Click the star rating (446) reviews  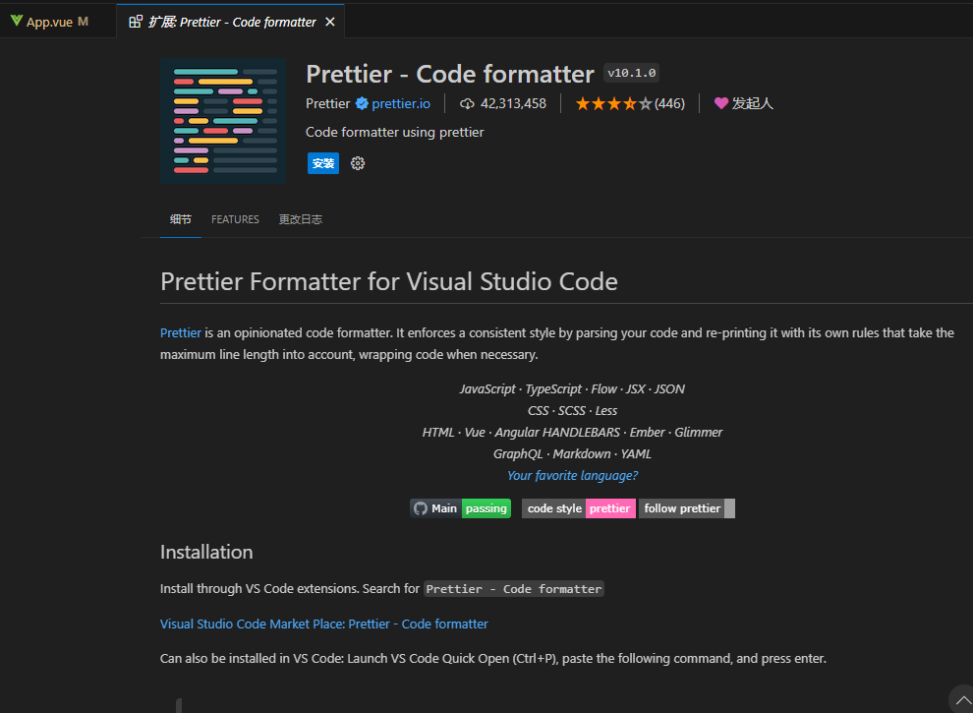[x=629, y=103]
